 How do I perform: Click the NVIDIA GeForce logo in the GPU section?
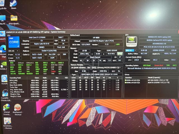click(x=131, y=42)
